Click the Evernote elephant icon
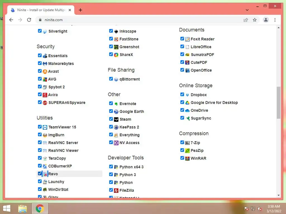The height and width of the screenshot is (214, 286). click(116, 104)
